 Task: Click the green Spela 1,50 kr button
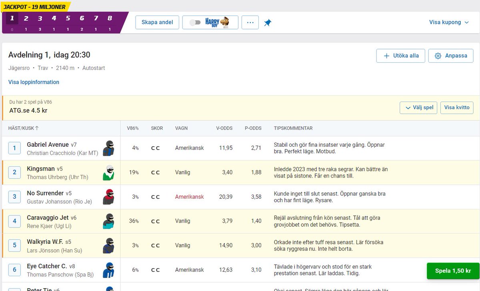(453, 271)
